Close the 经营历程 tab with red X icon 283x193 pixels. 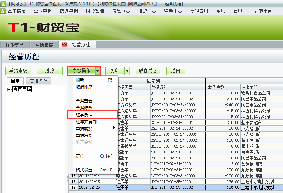(x=64, y=44)
